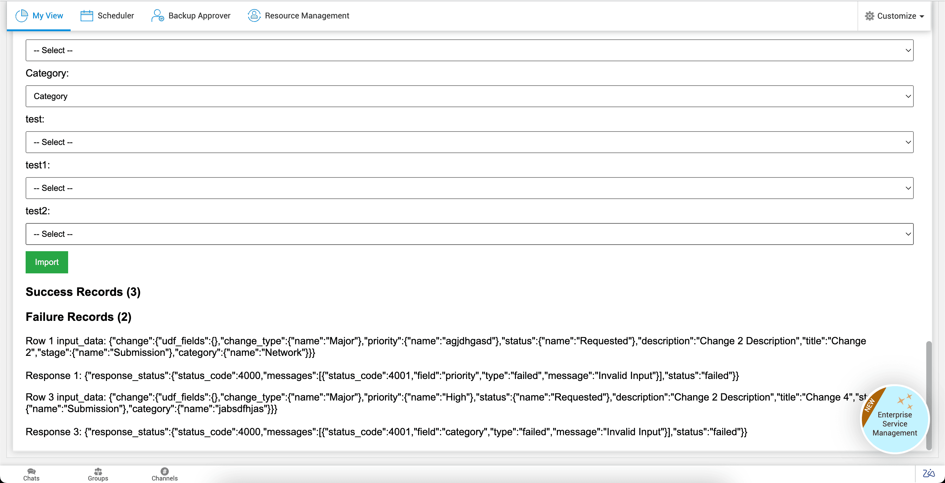Open Channels from the bottom bar
Viewport: 945px width, 483px height.
(x=164, y=474)
